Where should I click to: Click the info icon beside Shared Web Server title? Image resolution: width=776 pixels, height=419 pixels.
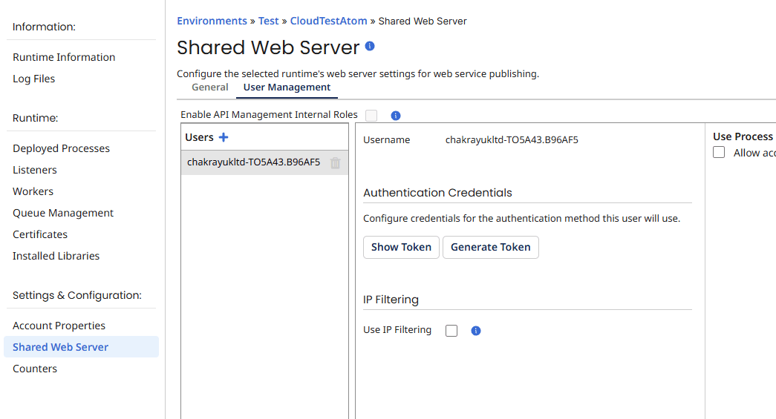click(370, 46)
